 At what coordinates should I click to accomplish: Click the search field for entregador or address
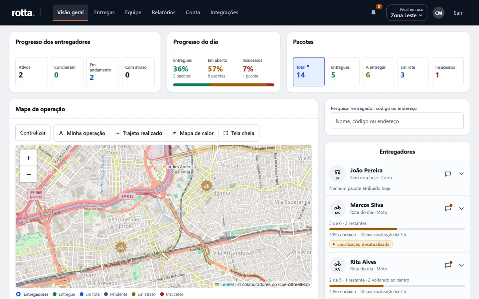click(x=397, y=121)
